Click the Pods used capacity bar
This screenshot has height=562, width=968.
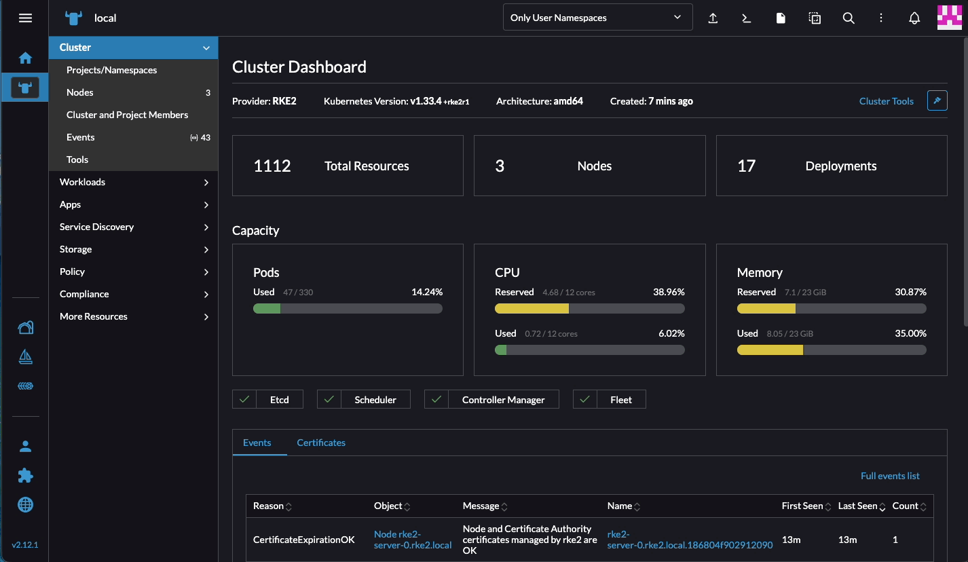coord(348,309)
